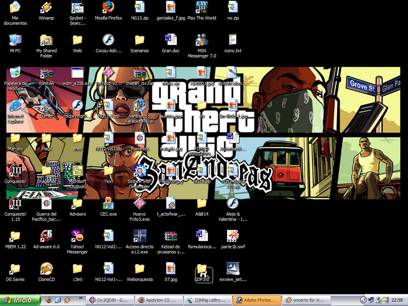
Task: Open MSN Messenger 7.0 icon
Action: tap(202, 40)
